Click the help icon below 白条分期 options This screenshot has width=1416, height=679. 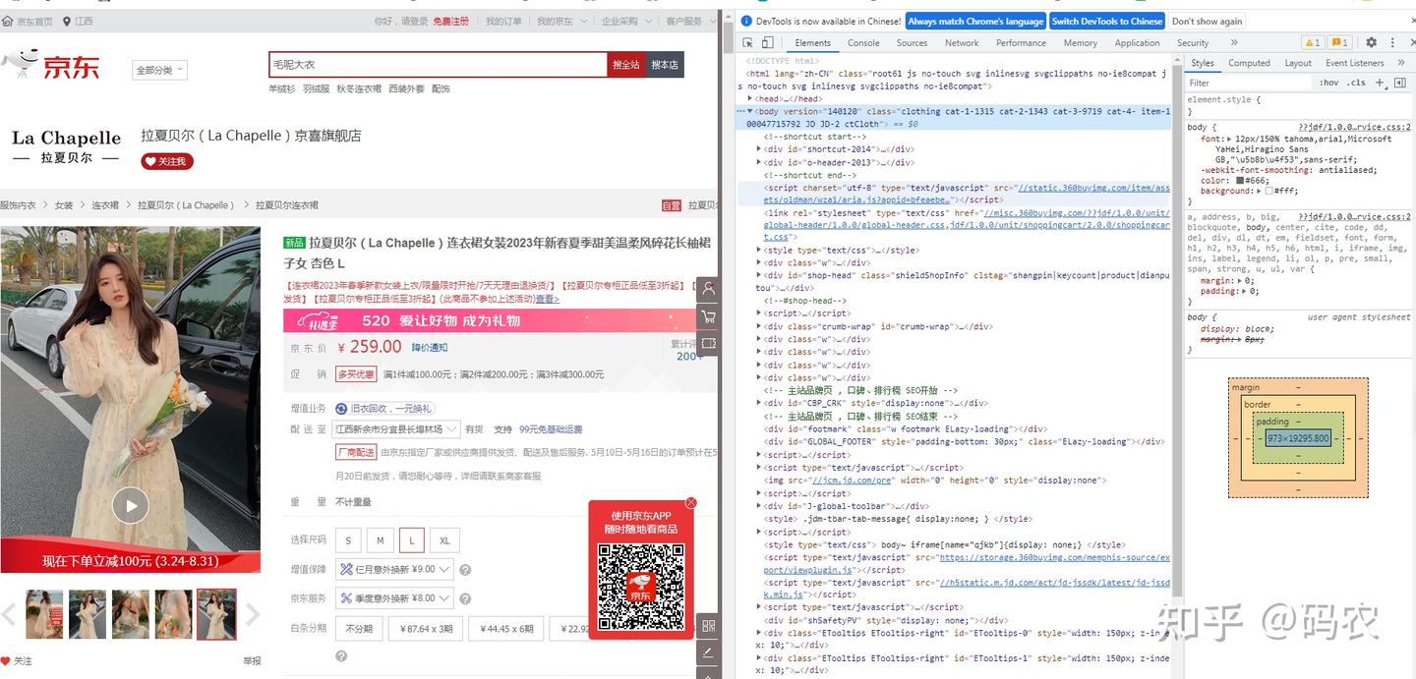(341, 656)
